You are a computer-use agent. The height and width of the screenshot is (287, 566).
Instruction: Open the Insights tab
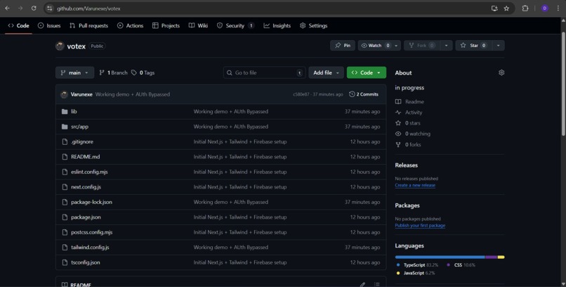[277, 25]
